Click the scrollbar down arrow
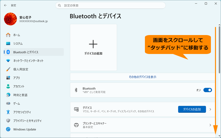The image size is (221, 138). coord(219,136)
